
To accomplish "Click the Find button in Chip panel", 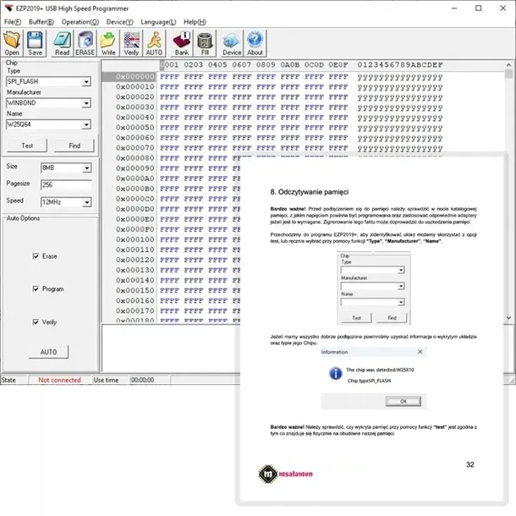I will pos(74,145).
